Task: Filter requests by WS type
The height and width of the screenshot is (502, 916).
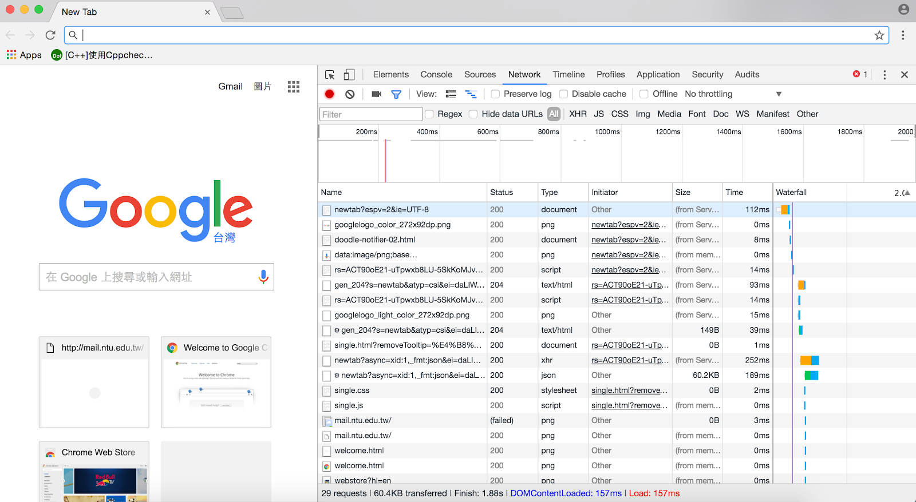Action: pos(742,114)
